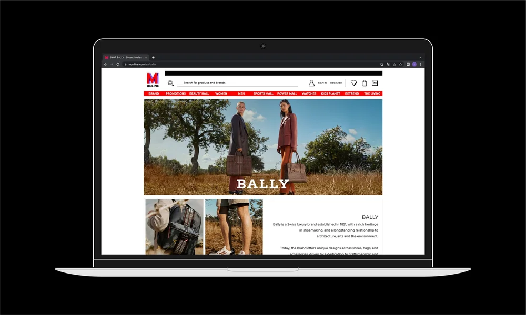
Task: Click the backpack product thumbnail
Action: click(175, 227)
